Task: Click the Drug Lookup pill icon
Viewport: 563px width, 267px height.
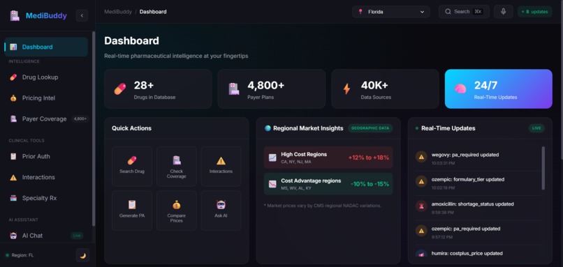Action: click(13, 77)
